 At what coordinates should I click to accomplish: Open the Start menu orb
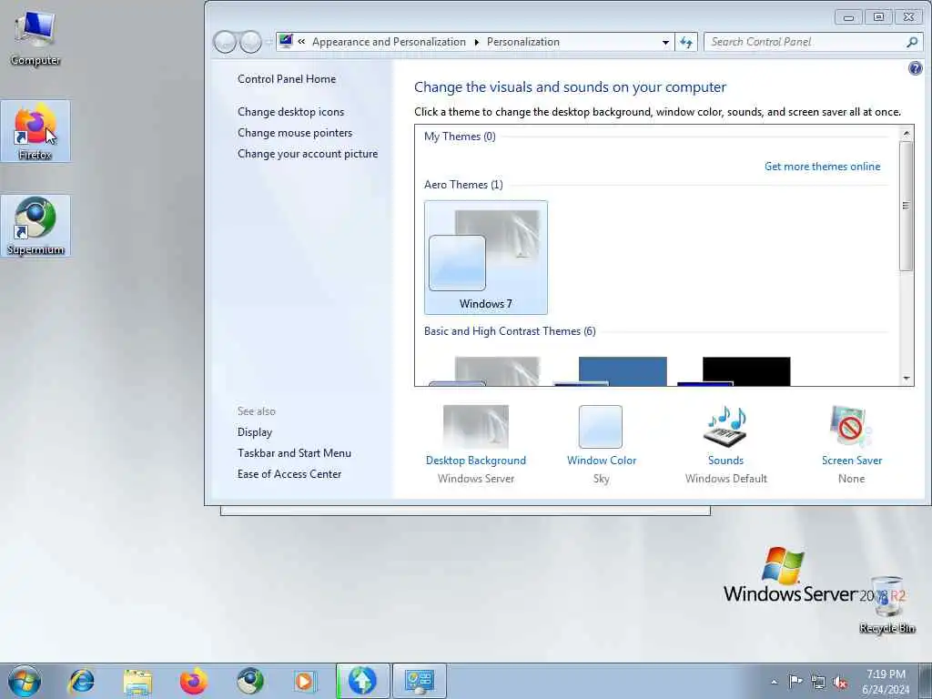25,681
